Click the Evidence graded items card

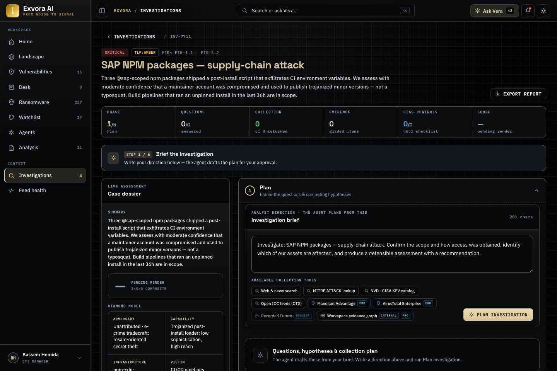pyautogui.click(x=361, y=122)
